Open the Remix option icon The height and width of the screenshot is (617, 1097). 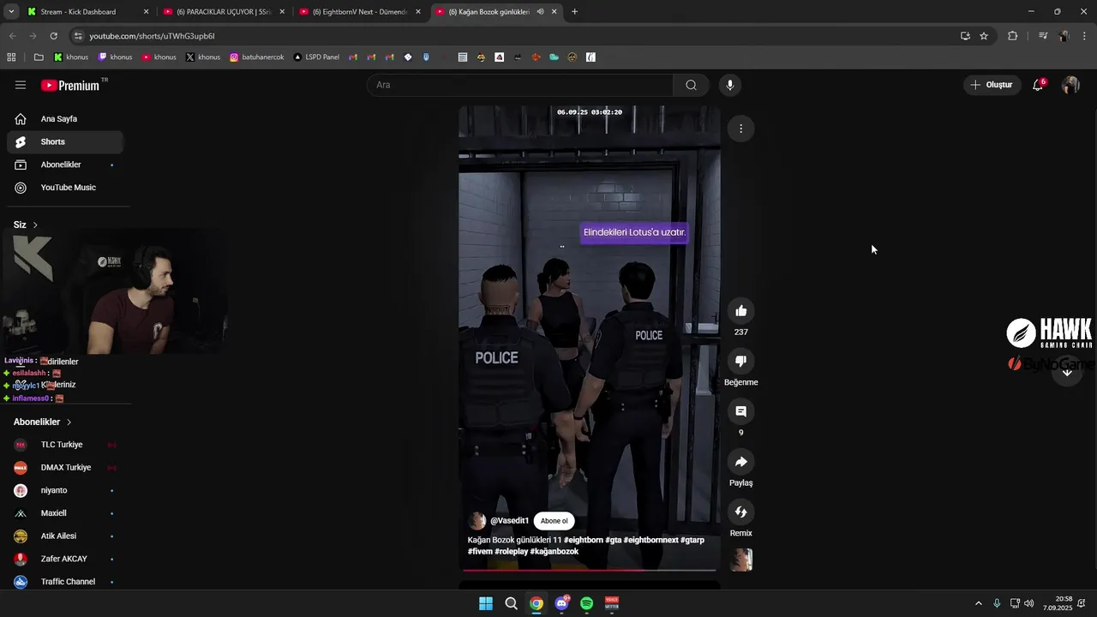(740, 512)
